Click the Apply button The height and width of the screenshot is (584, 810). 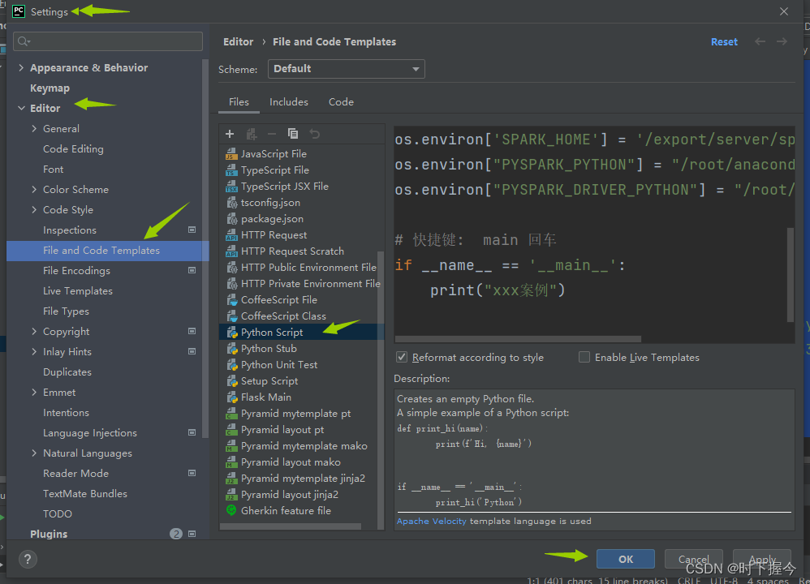(x=762, y=559)
